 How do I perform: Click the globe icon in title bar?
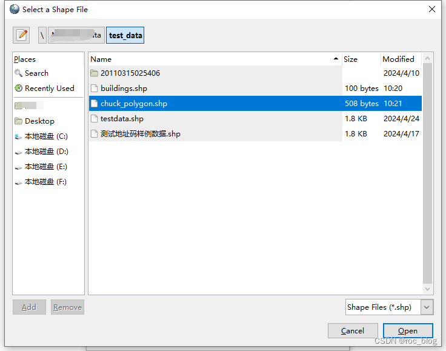coord(14,9)
